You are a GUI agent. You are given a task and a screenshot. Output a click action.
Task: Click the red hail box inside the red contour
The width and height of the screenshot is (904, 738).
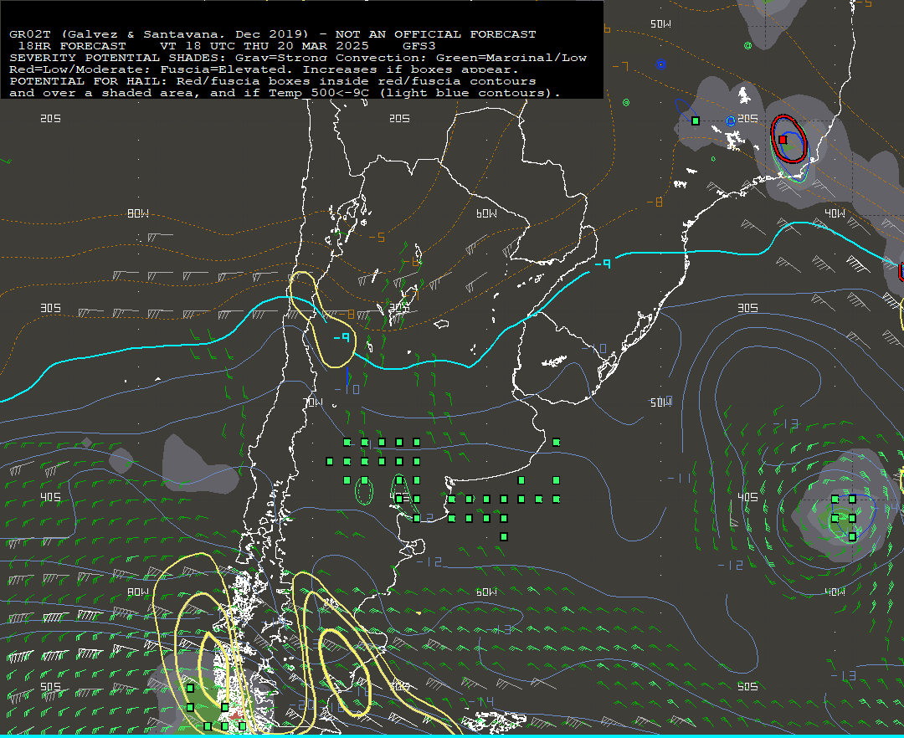783,140
